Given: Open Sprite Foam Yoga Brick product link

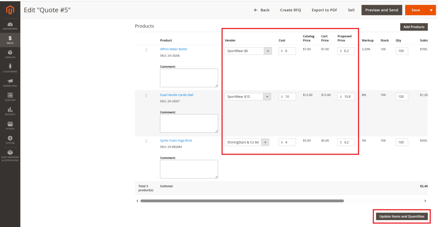Looking at the screenshot, I should [176, 141].
